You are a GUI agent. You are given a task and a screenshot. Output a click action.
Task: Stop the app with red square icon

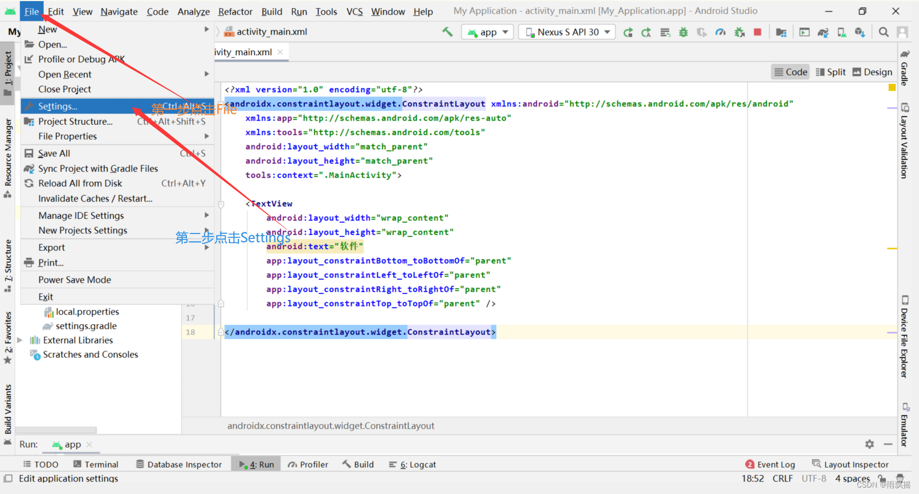757,32
